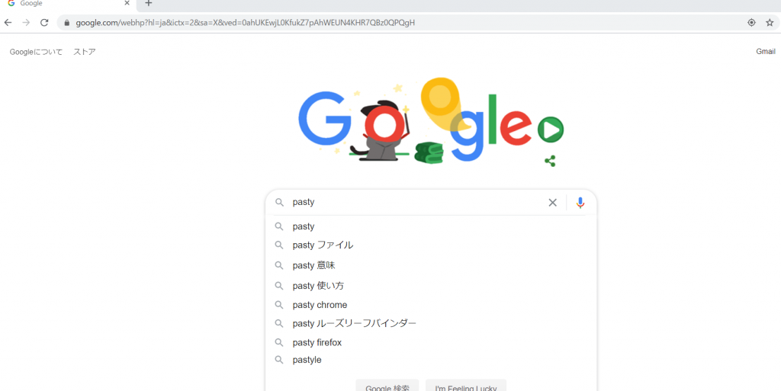Reload the current page
Screen dimensions: 781x391
coord(44,23)
